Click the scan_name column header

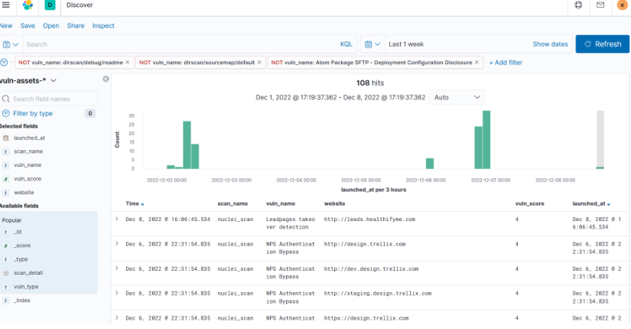233,204
